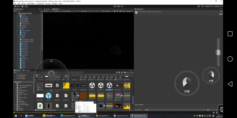Click the star Save Search icon

(x=128, y=72)
